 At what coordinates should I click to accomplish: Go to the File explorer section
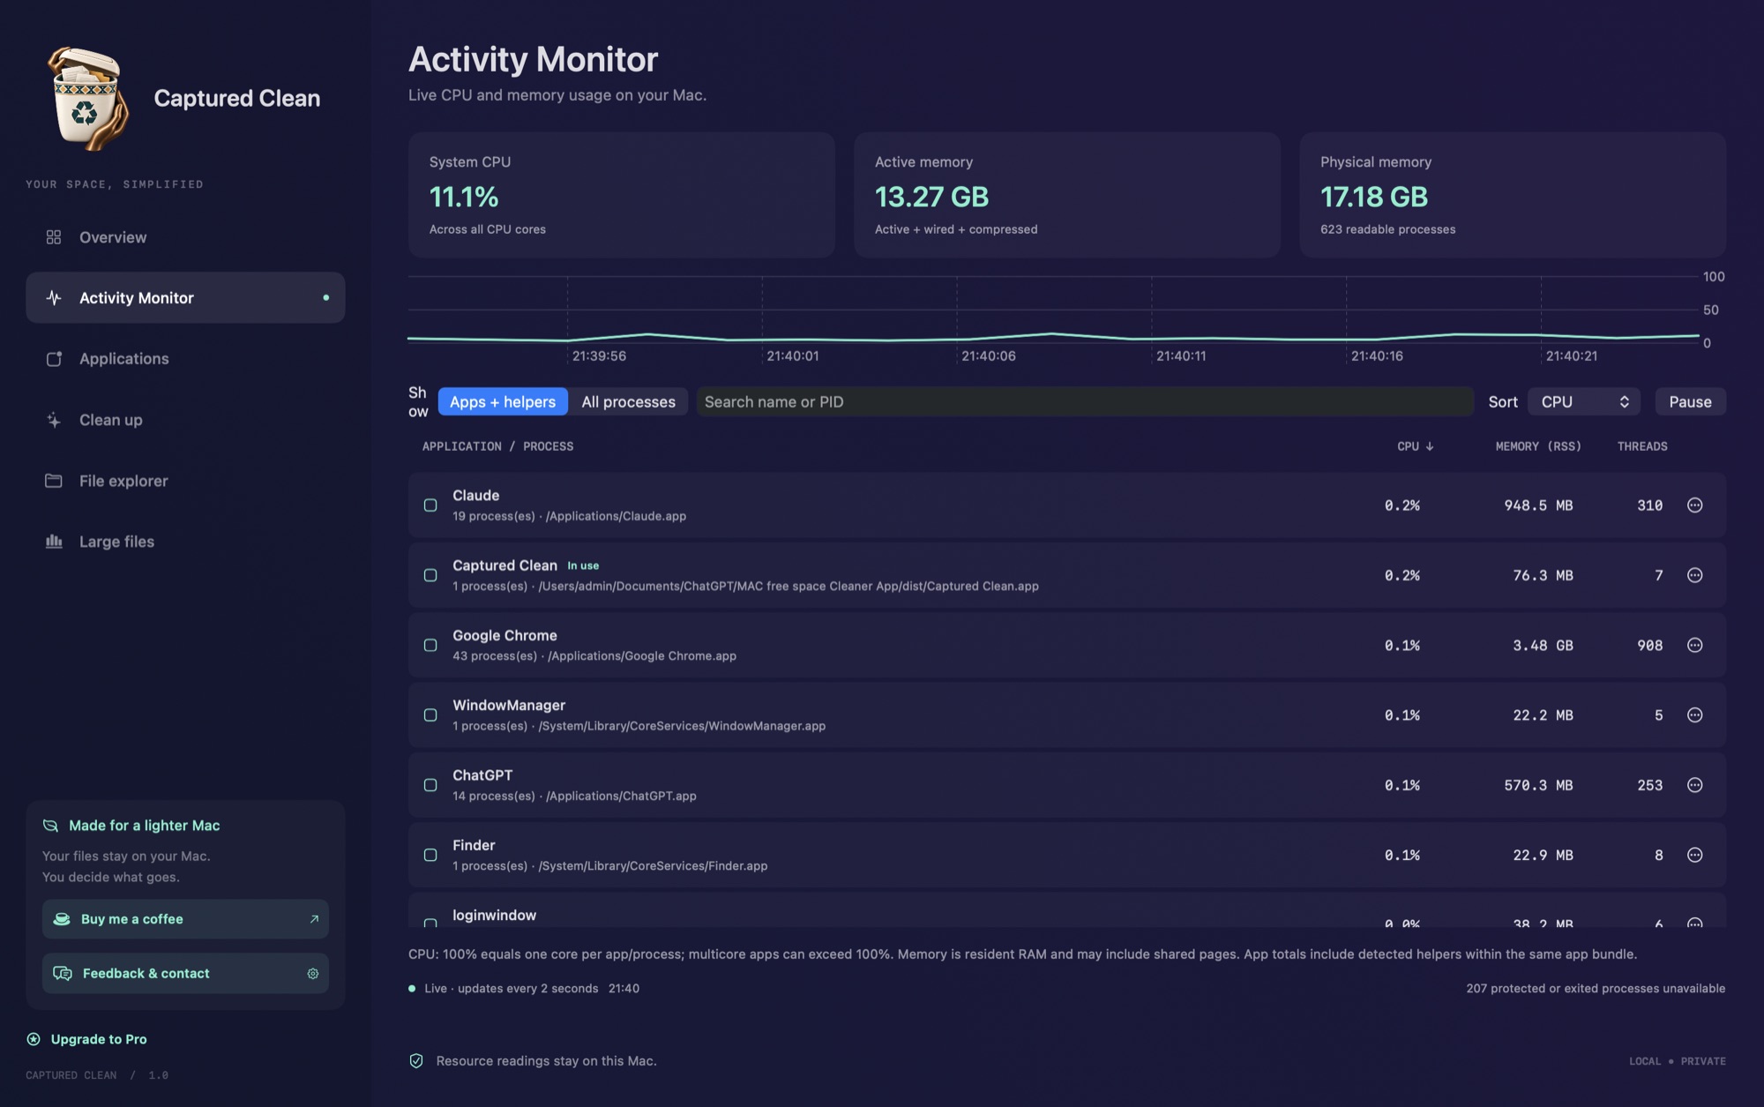point(185,481)
